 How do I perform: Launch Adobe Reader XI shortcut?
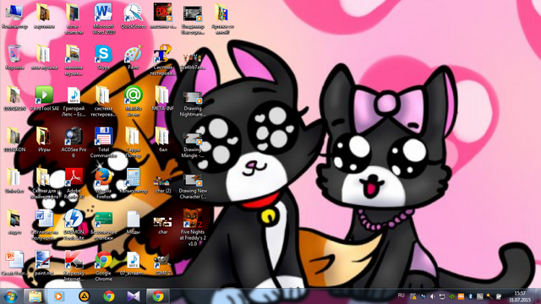coord(74,183)
